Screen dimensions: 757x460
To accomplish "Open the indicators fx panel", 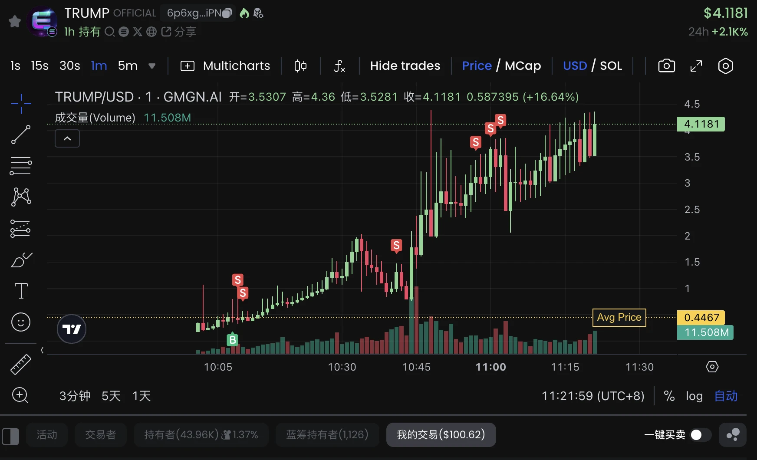I will tap(339, 66).
